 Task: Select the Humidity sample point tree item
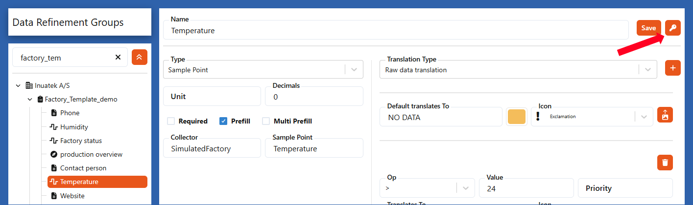pos(73,127)
